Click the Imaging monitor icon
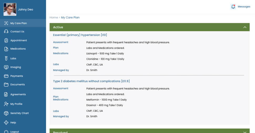The image size is (255, 133). coord(6,67)
